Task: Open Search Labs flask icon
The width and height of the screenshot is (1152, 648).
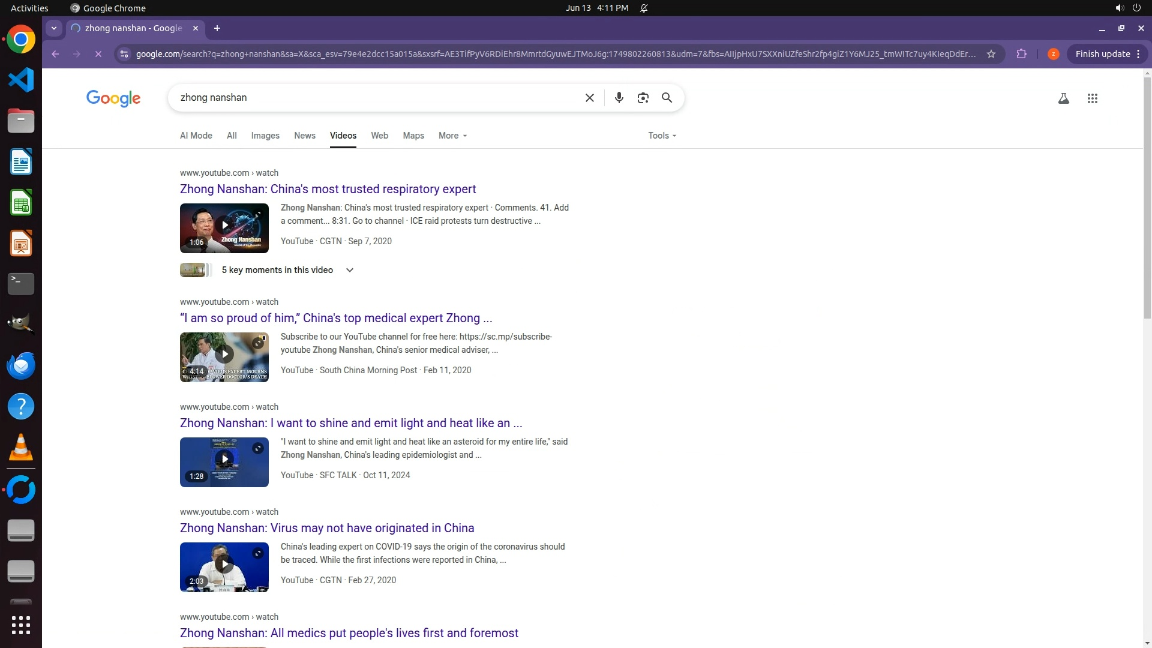Action: click(1063, 98)
